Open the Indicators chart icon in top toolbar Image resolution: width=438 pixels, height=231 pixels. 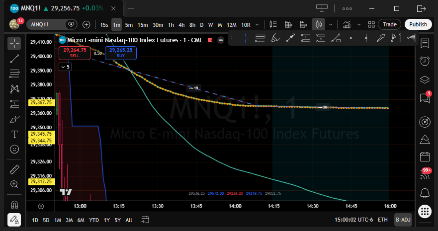click(x=347, y=24)
